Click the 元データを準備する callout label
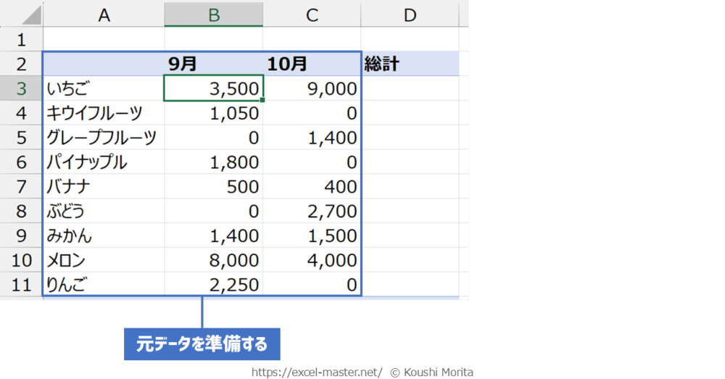This screenshot has height=379, width=725. click(202, 344)
